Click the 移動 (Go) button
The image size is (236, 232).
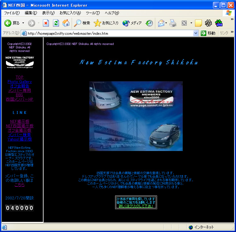(x=208, y=33)
